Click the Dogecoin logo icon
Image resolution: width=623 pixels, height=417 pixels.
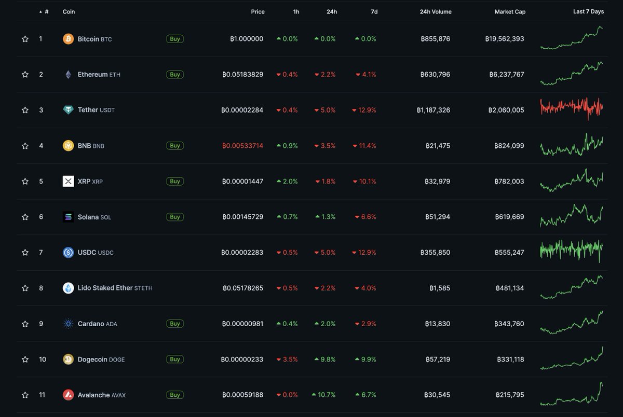tap(68, 359)
